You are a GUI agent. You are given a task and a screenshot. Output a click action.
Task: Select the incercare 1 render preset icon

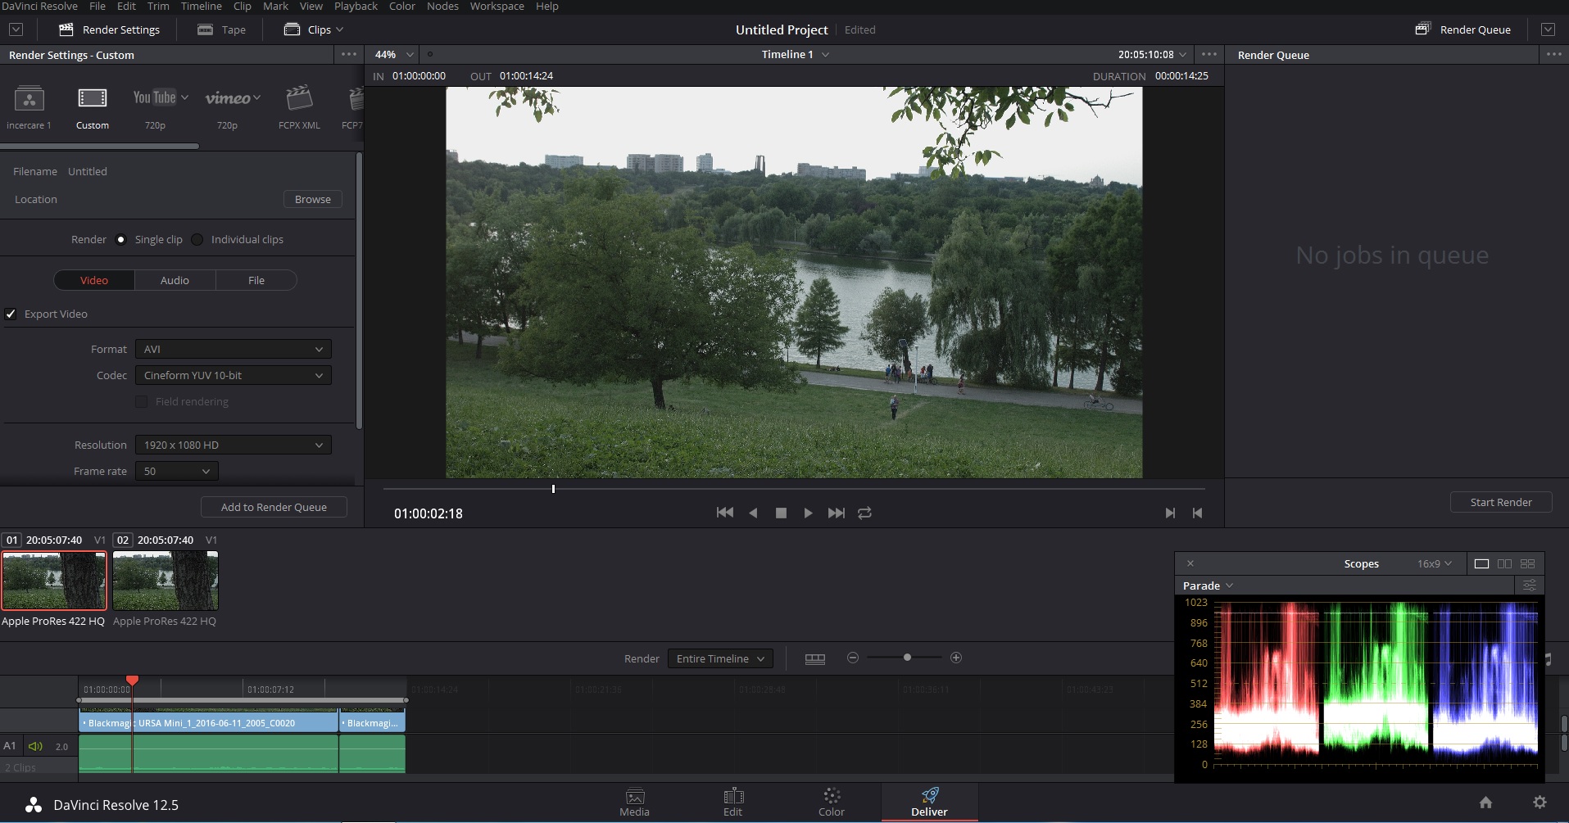pyautogui.click(x=29, y=99)
